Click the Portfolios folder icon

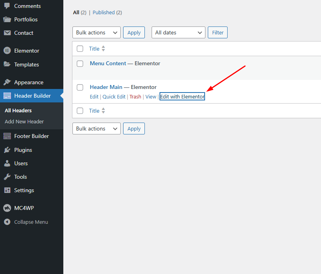7,19
